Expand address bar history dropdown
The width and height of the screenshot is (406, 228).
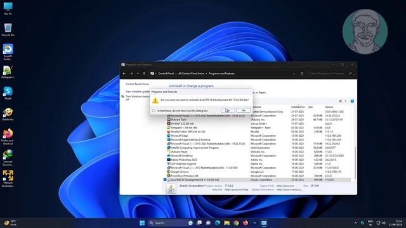294,73
